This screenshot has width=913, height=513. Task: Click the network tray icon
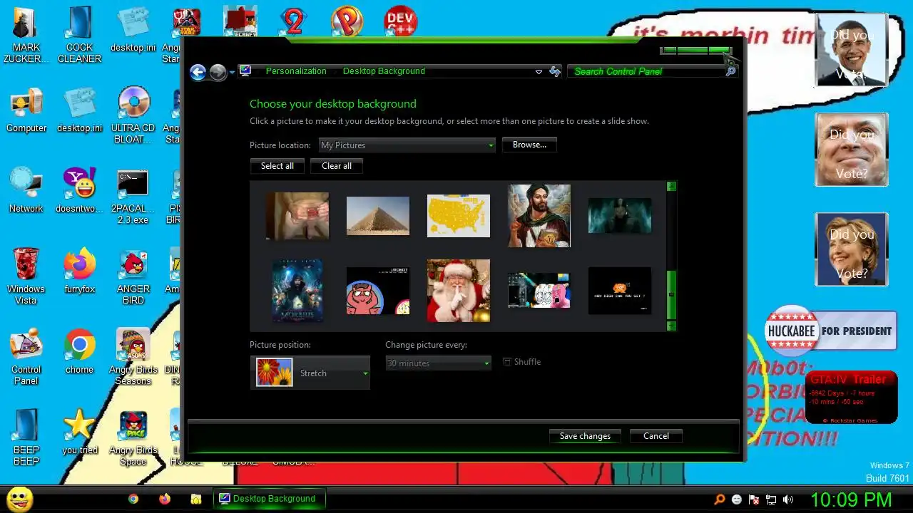(x=771, y=499)
